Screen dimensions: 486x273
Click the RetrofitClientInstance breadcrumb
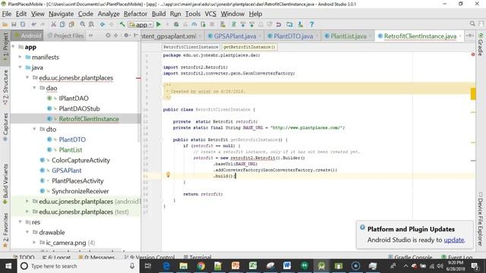tap(191, 47)
